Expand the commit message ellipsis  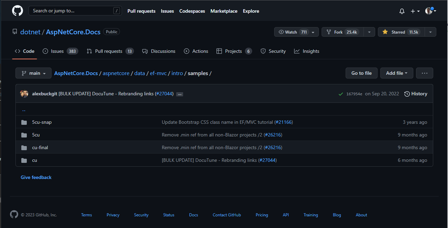[180, 94]
